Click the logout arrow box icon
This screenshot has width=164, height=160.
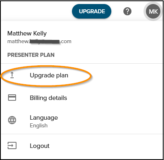12,145
